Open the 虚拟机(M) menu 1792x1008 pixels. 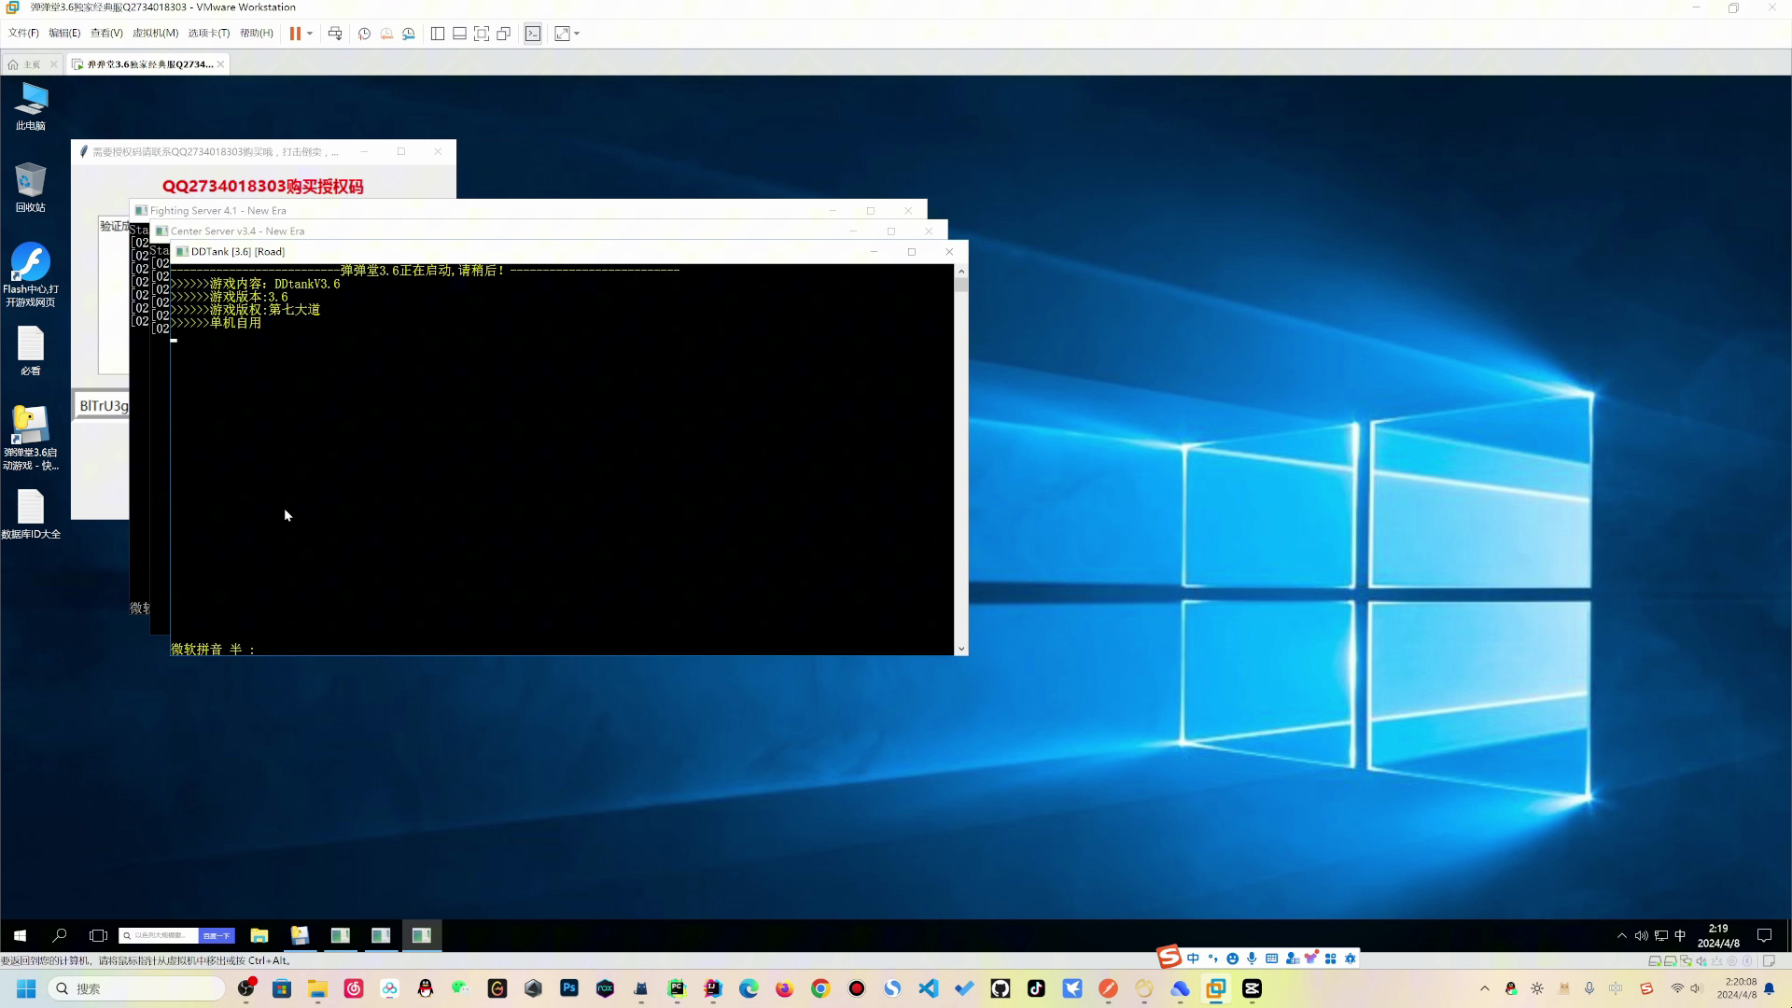coord(155,33)
